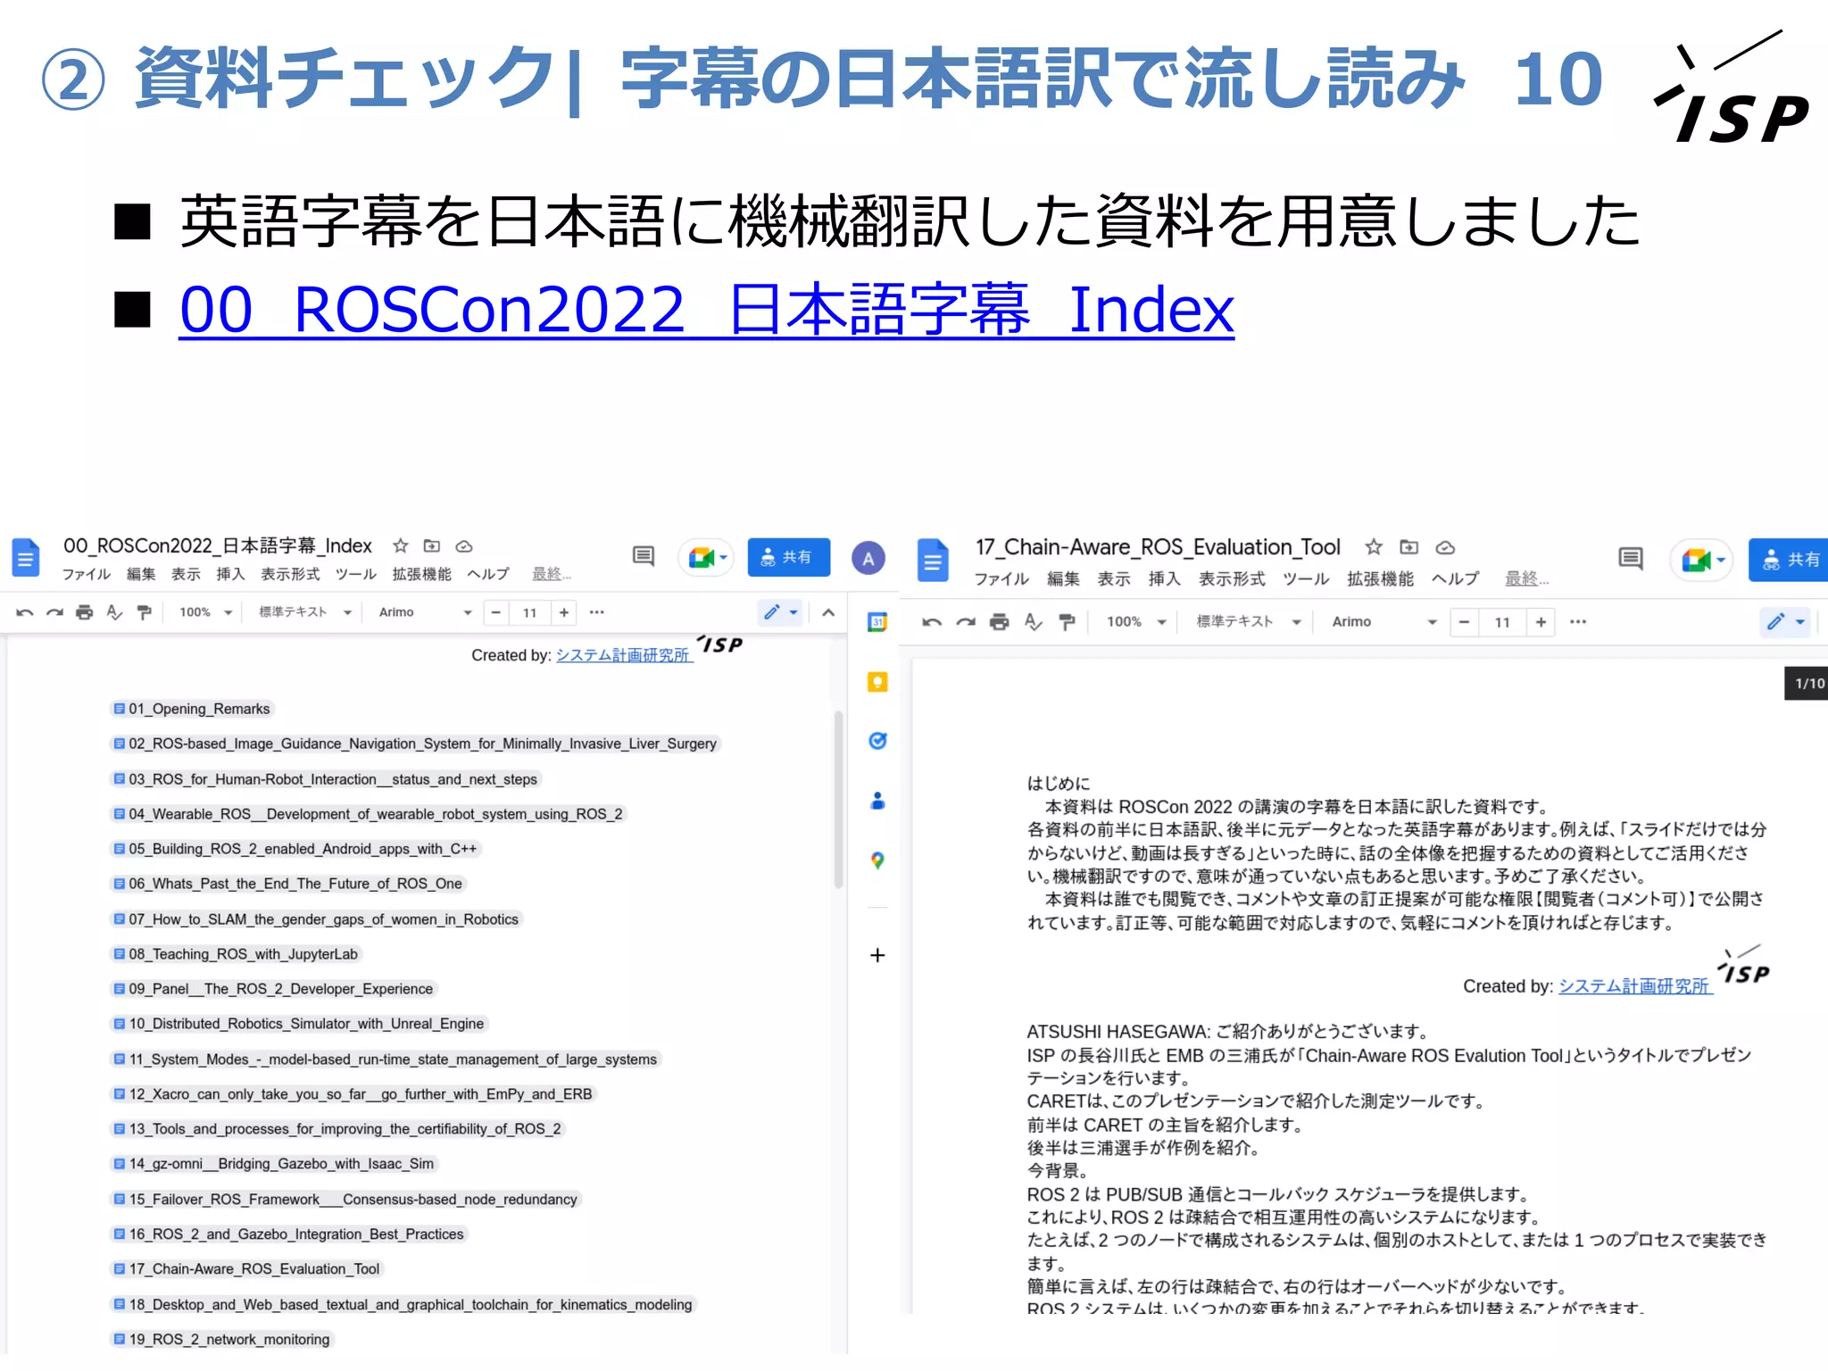Open 100% zoom dropdown in left document
Image resolution: width=1828 pixels, height=1371 pixels.
(206, 612)
